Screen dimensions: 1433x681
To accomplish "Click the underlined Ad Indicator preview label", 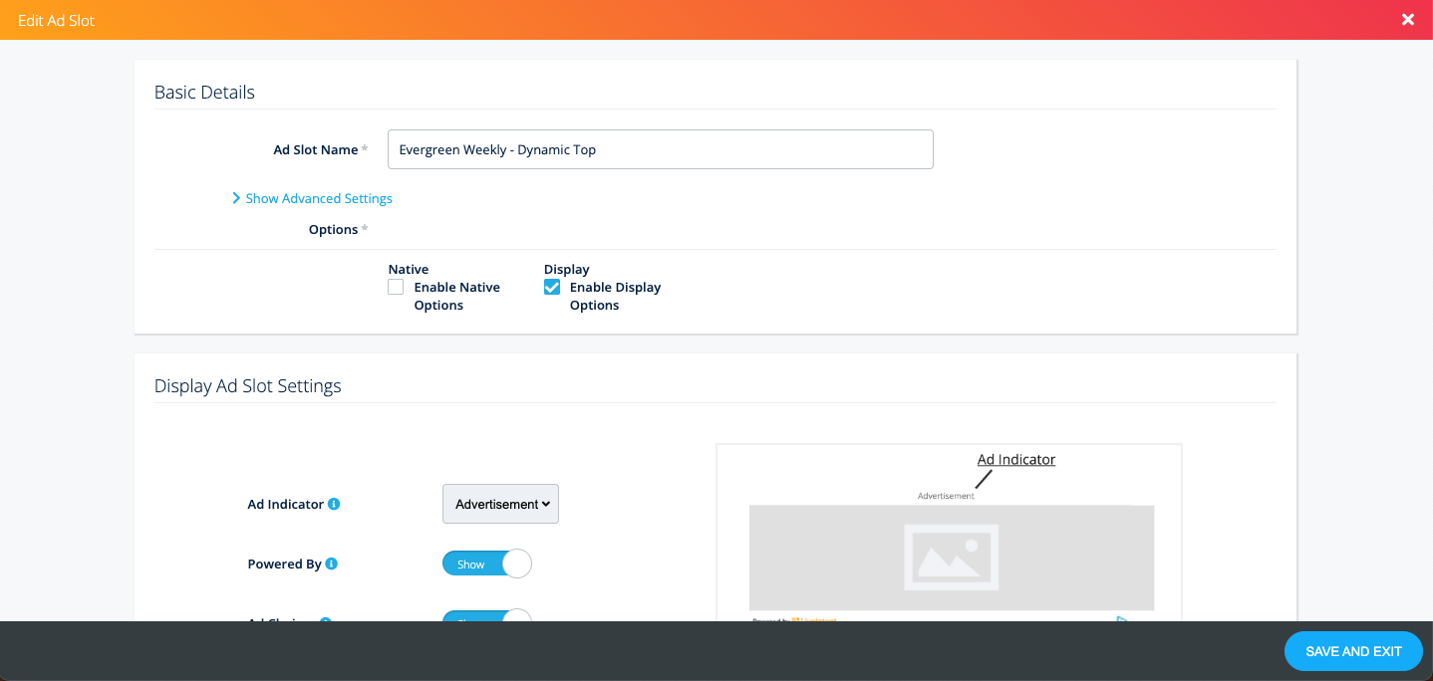I will 1015,459.
